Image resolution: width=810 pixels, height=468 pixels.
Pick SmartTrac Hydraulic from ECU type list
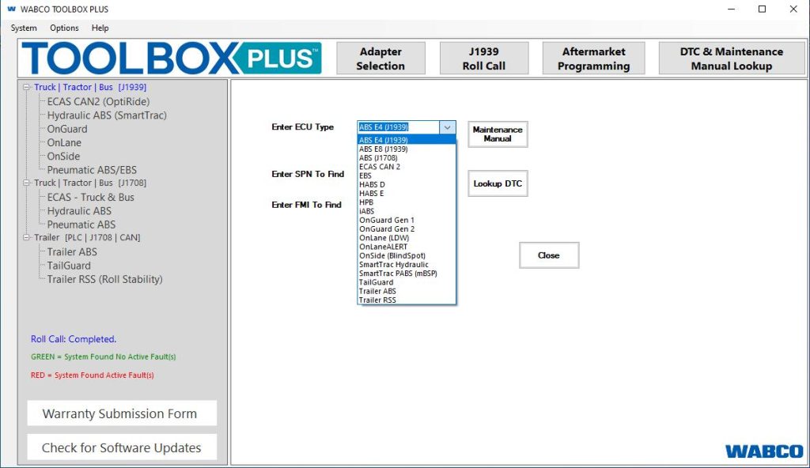(394, 265)
